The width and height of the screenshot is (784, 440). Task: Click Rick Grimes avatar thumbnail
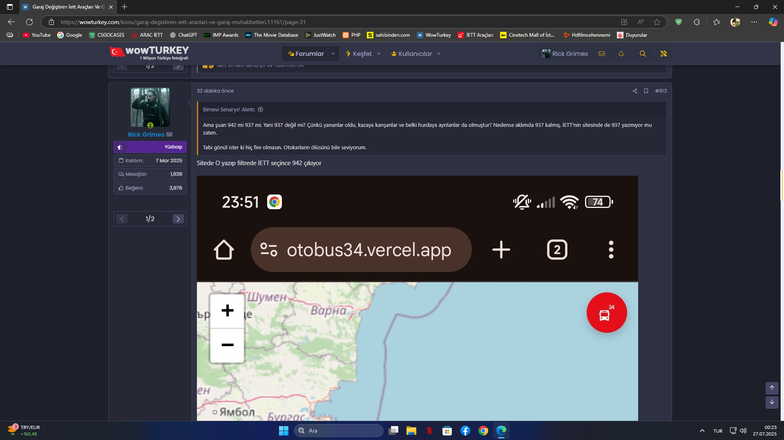150,107
